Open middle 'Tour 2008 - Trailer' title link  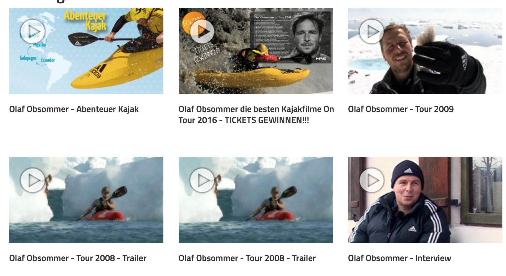247,258
